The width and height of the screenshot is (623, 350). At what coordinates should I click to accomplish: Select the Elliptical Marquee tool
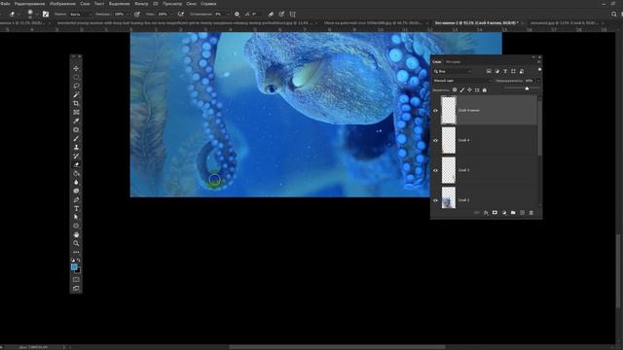tap(76, 78)
